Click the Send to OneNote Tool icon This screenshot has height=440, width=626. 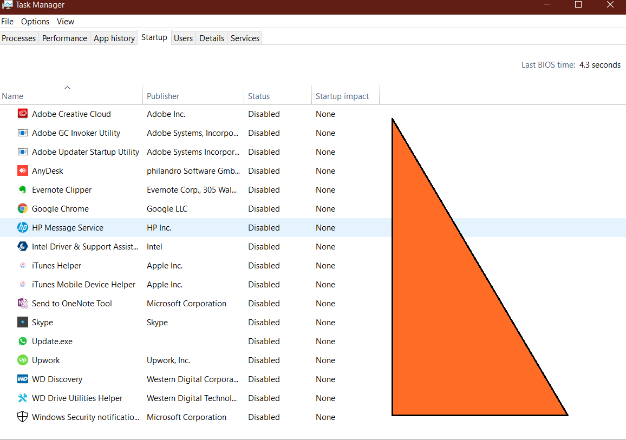(x=23, y=303)
